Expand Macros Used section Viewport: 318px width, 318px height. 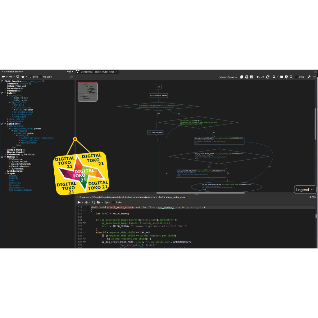[x=5, y=152]
